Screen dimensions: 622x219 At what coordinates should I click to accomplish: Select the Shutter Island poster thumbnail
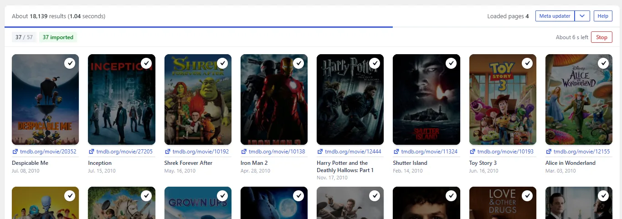[427, 99]
